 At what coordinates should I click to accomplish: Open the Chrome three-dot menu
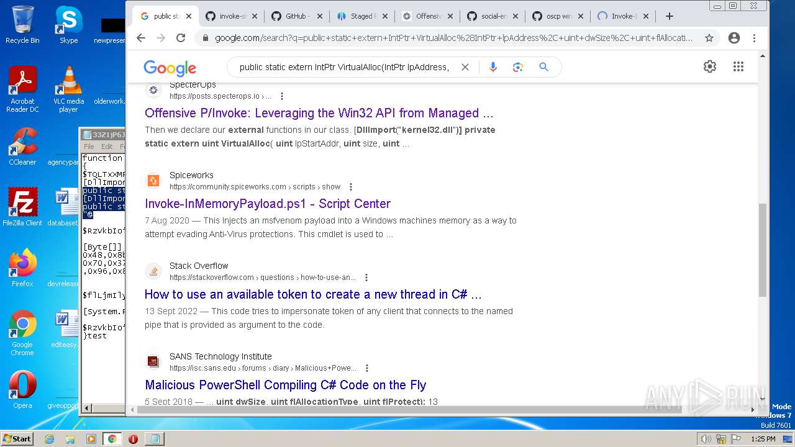point(754,38)
